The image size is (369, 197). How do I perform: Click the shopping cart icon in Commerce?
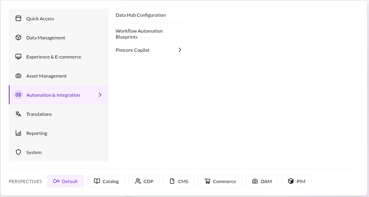[x=207, y=181]
